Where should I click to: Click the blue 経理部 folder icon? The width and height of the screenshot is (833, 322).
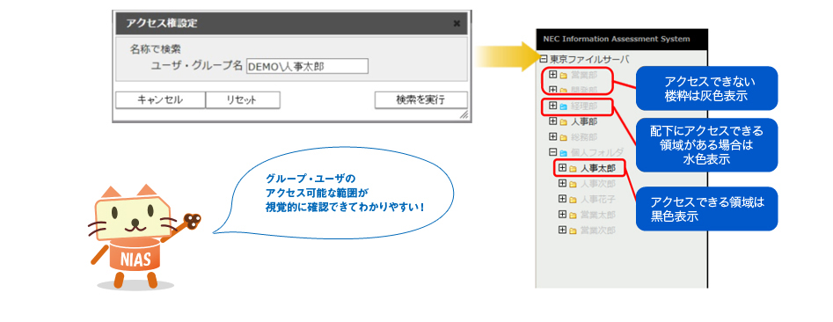pyautogui.click(x=564, y=106)
